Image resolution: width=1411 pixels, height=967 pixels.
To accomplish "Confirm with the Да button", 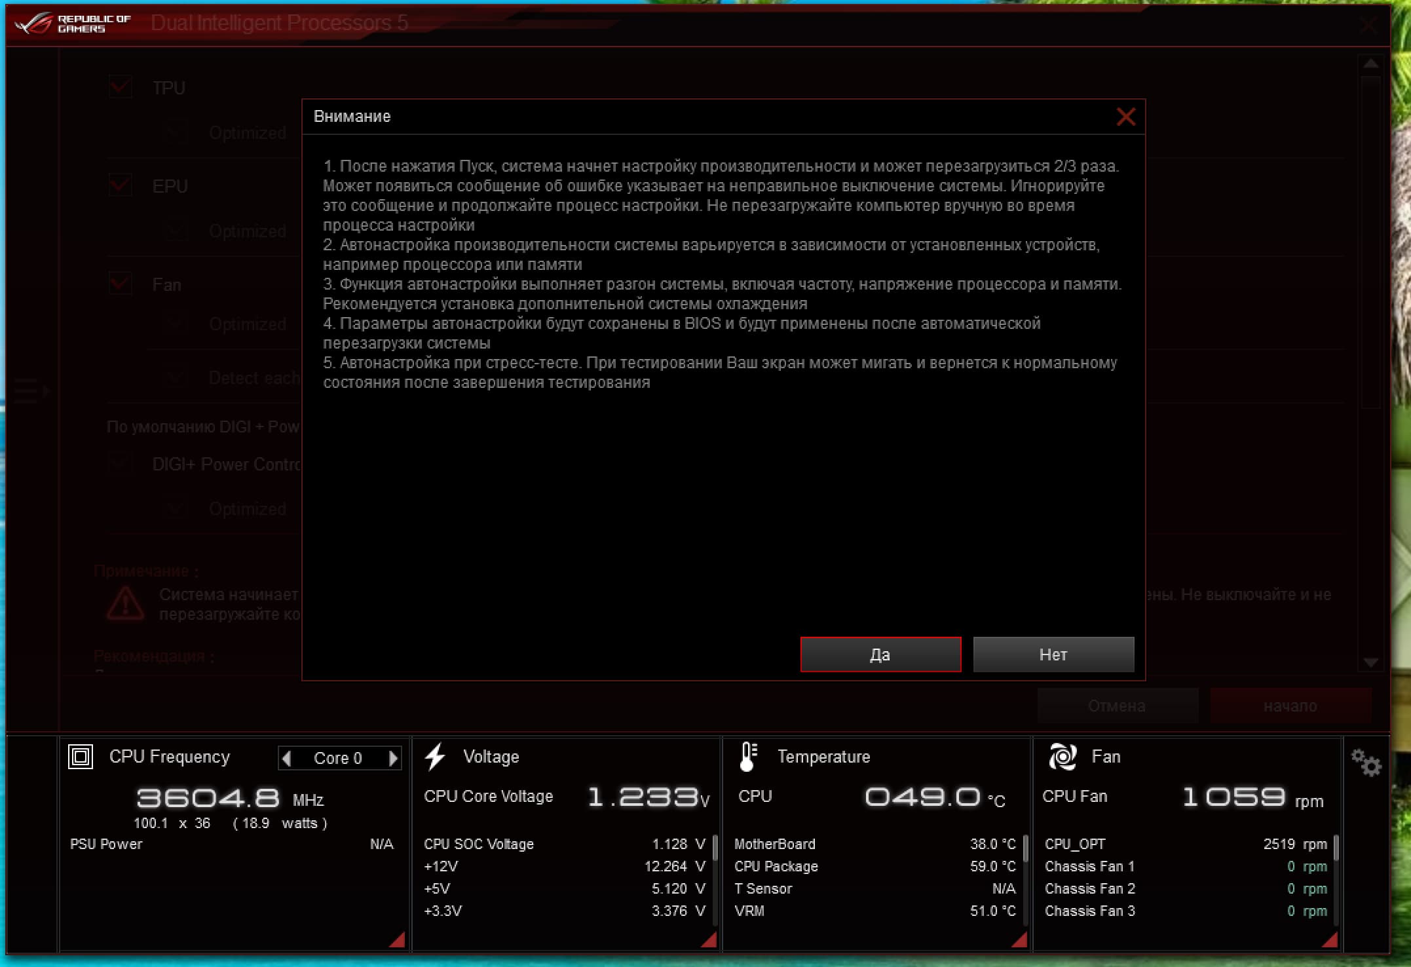I will pyautogui.click(x=880, y=654).
